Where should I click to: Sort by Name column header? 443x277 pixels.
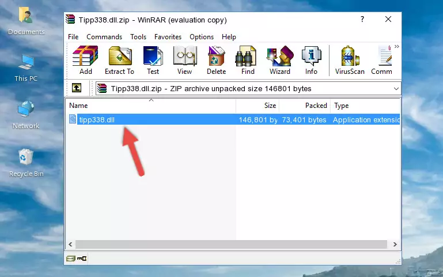(151, 106)
